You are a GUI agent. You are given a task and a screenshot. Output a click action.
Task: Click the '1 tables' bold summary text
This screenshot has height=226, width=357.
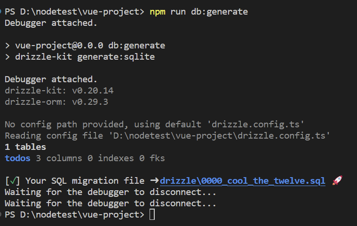tap(25, 147)
